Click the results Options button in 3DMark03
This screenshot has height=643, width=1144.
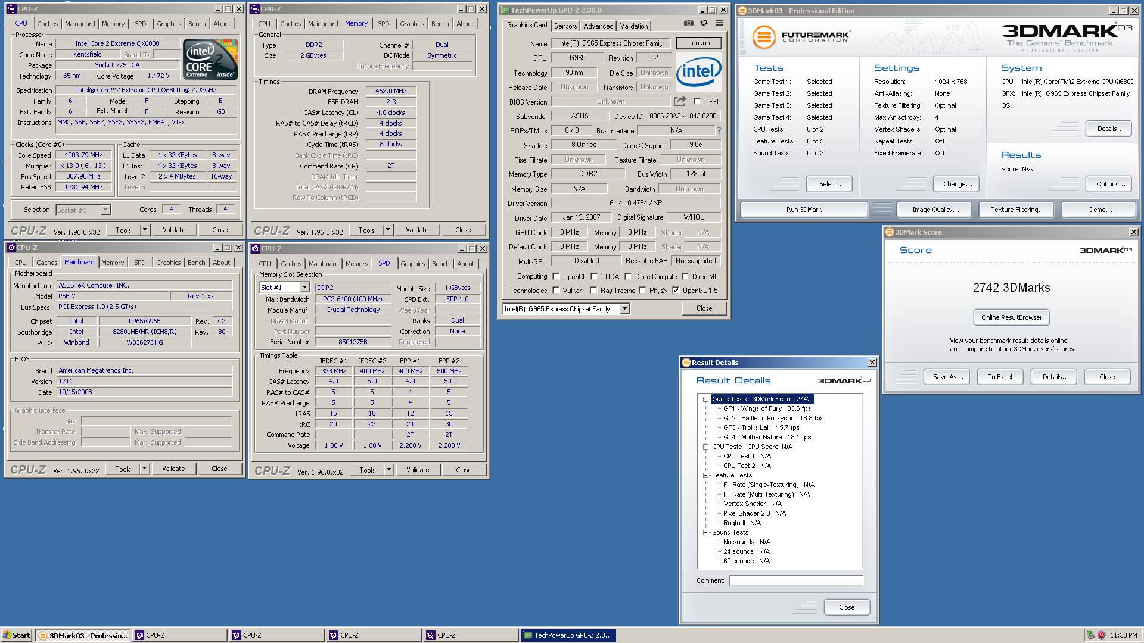pos(1109,184)
